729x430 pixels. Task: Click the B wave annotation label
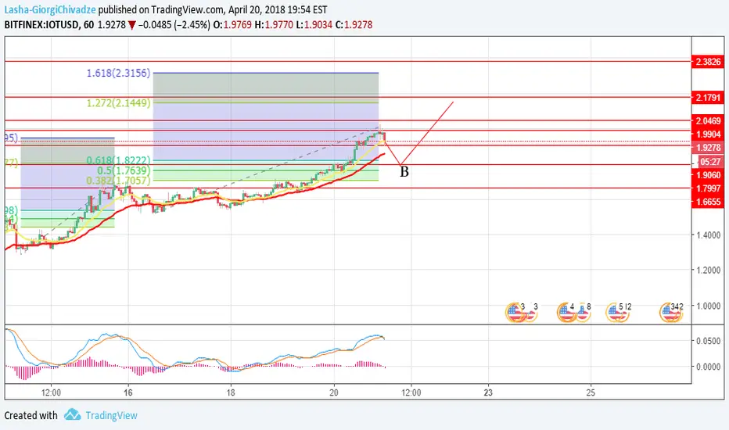point(404,172)
